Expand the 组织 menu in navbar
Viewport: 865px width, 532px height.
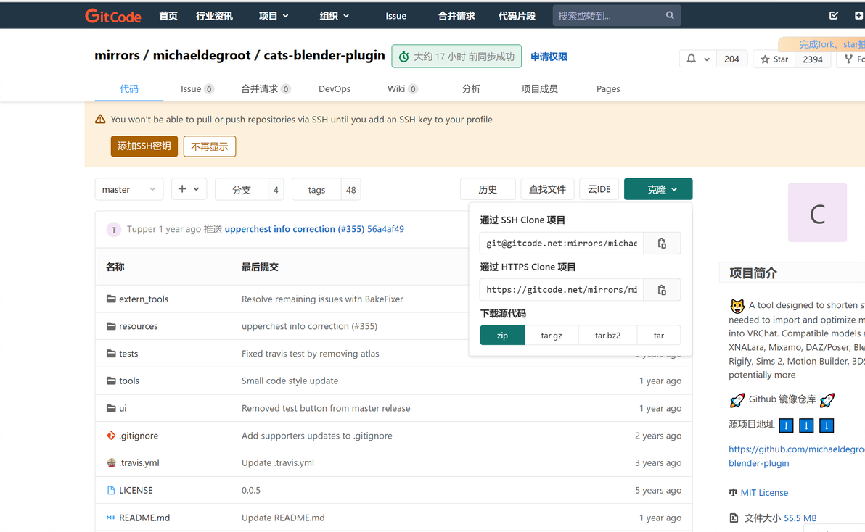tap(335, 16)
